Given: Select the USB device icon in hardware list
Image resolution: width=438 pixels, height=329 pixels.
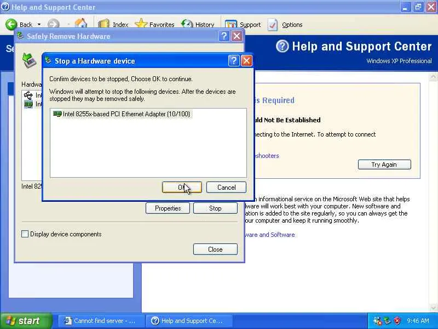Looking at the screenshot, I should [28, 95].
